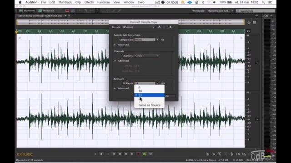Open the Effects menu
291x163 pixels.
pyautogui.click(x=89, y=2)
